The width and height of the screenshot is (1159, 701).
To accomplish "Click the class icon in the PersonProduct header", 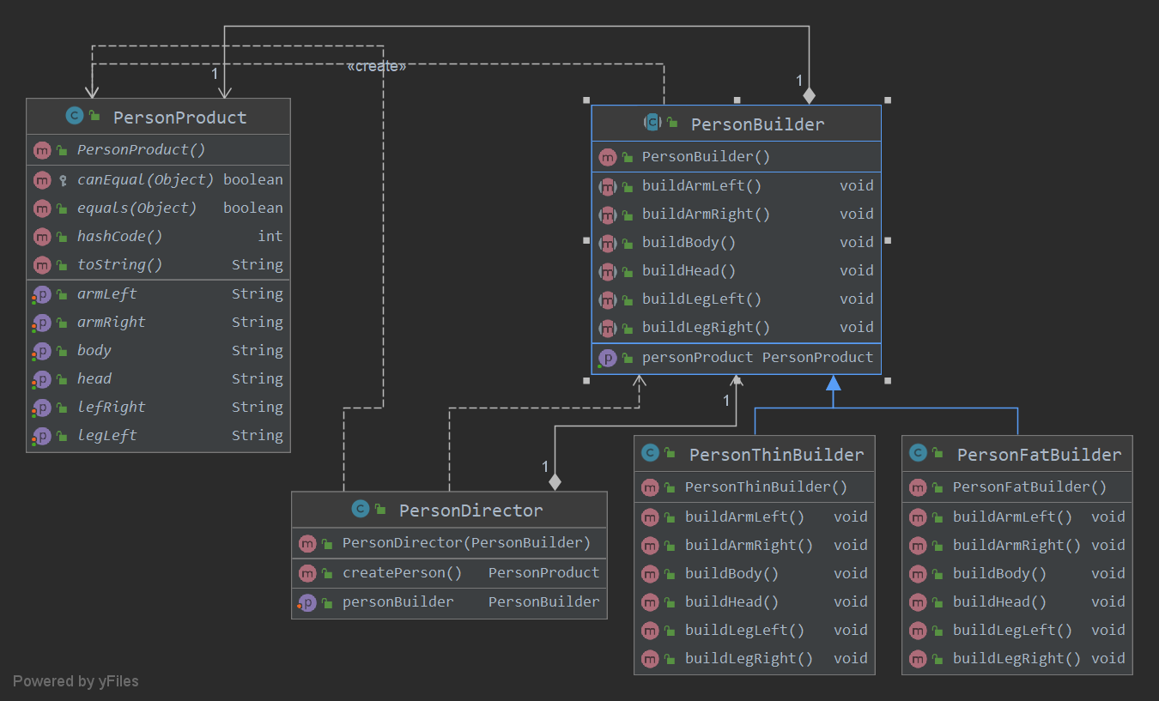I will (x=74, y=116).
